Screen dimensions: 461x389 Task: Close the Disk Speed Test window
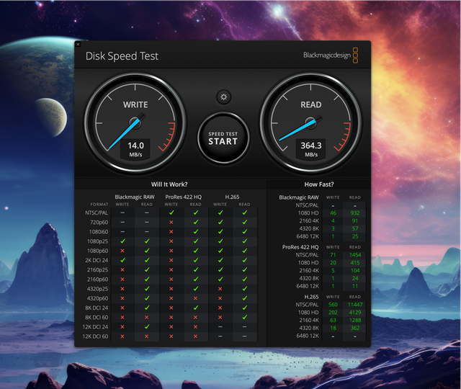coord(78,44)
